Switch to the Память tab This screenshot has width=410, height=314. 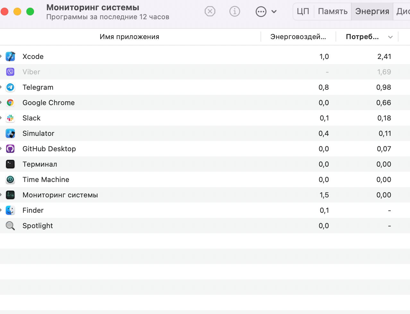click(333, 12)
